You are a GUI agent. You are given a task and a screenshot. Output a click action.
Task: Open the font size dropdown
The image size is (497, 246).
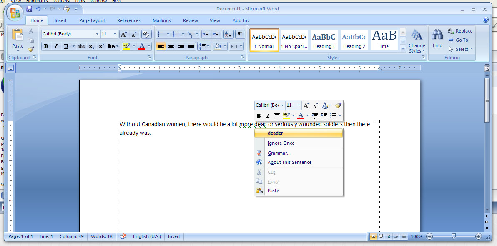(114, 34)
